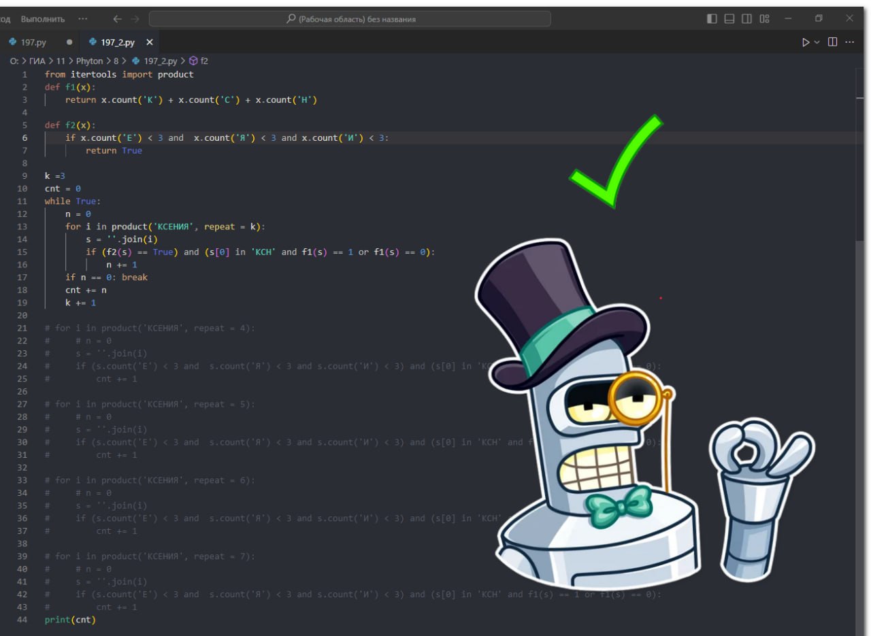The height and width of the screenshot is (636, 871).
Task: Toggle the secondary sidebar layout icon
Action: click(747, 19)
